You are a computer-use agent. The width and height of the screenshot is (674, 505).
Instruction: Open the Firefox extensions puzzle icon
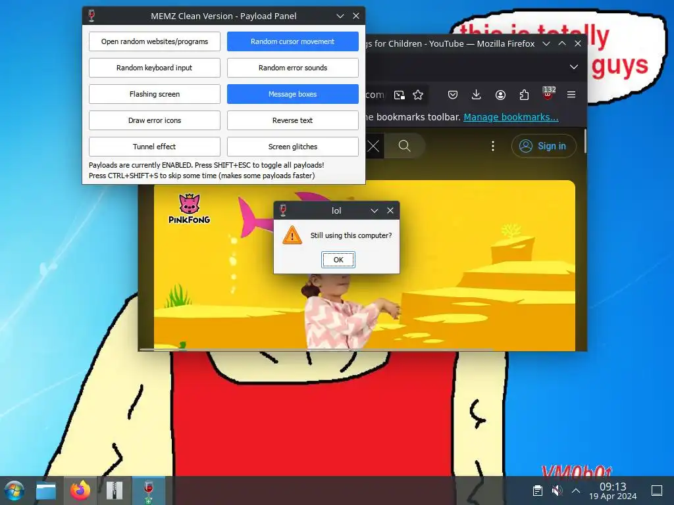click(523, 95)
